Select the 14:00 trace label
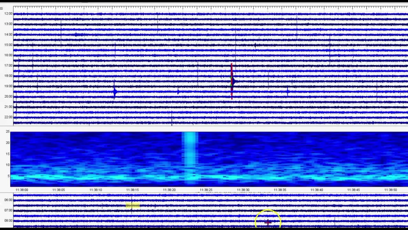 click(9, 34)
